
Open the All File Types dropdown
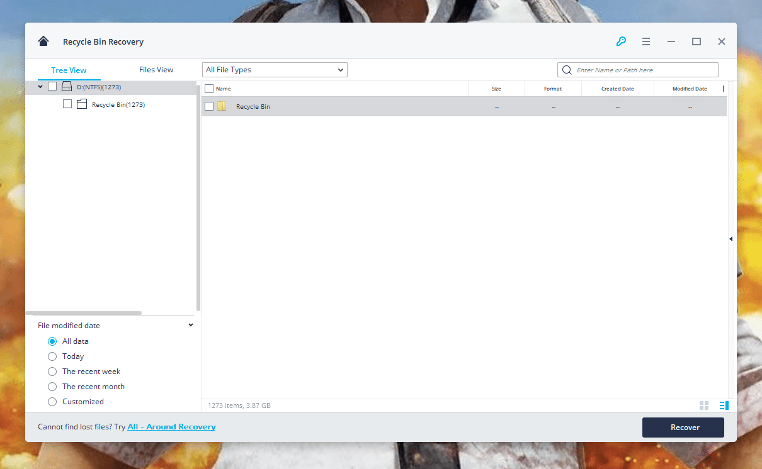point(275,70)
